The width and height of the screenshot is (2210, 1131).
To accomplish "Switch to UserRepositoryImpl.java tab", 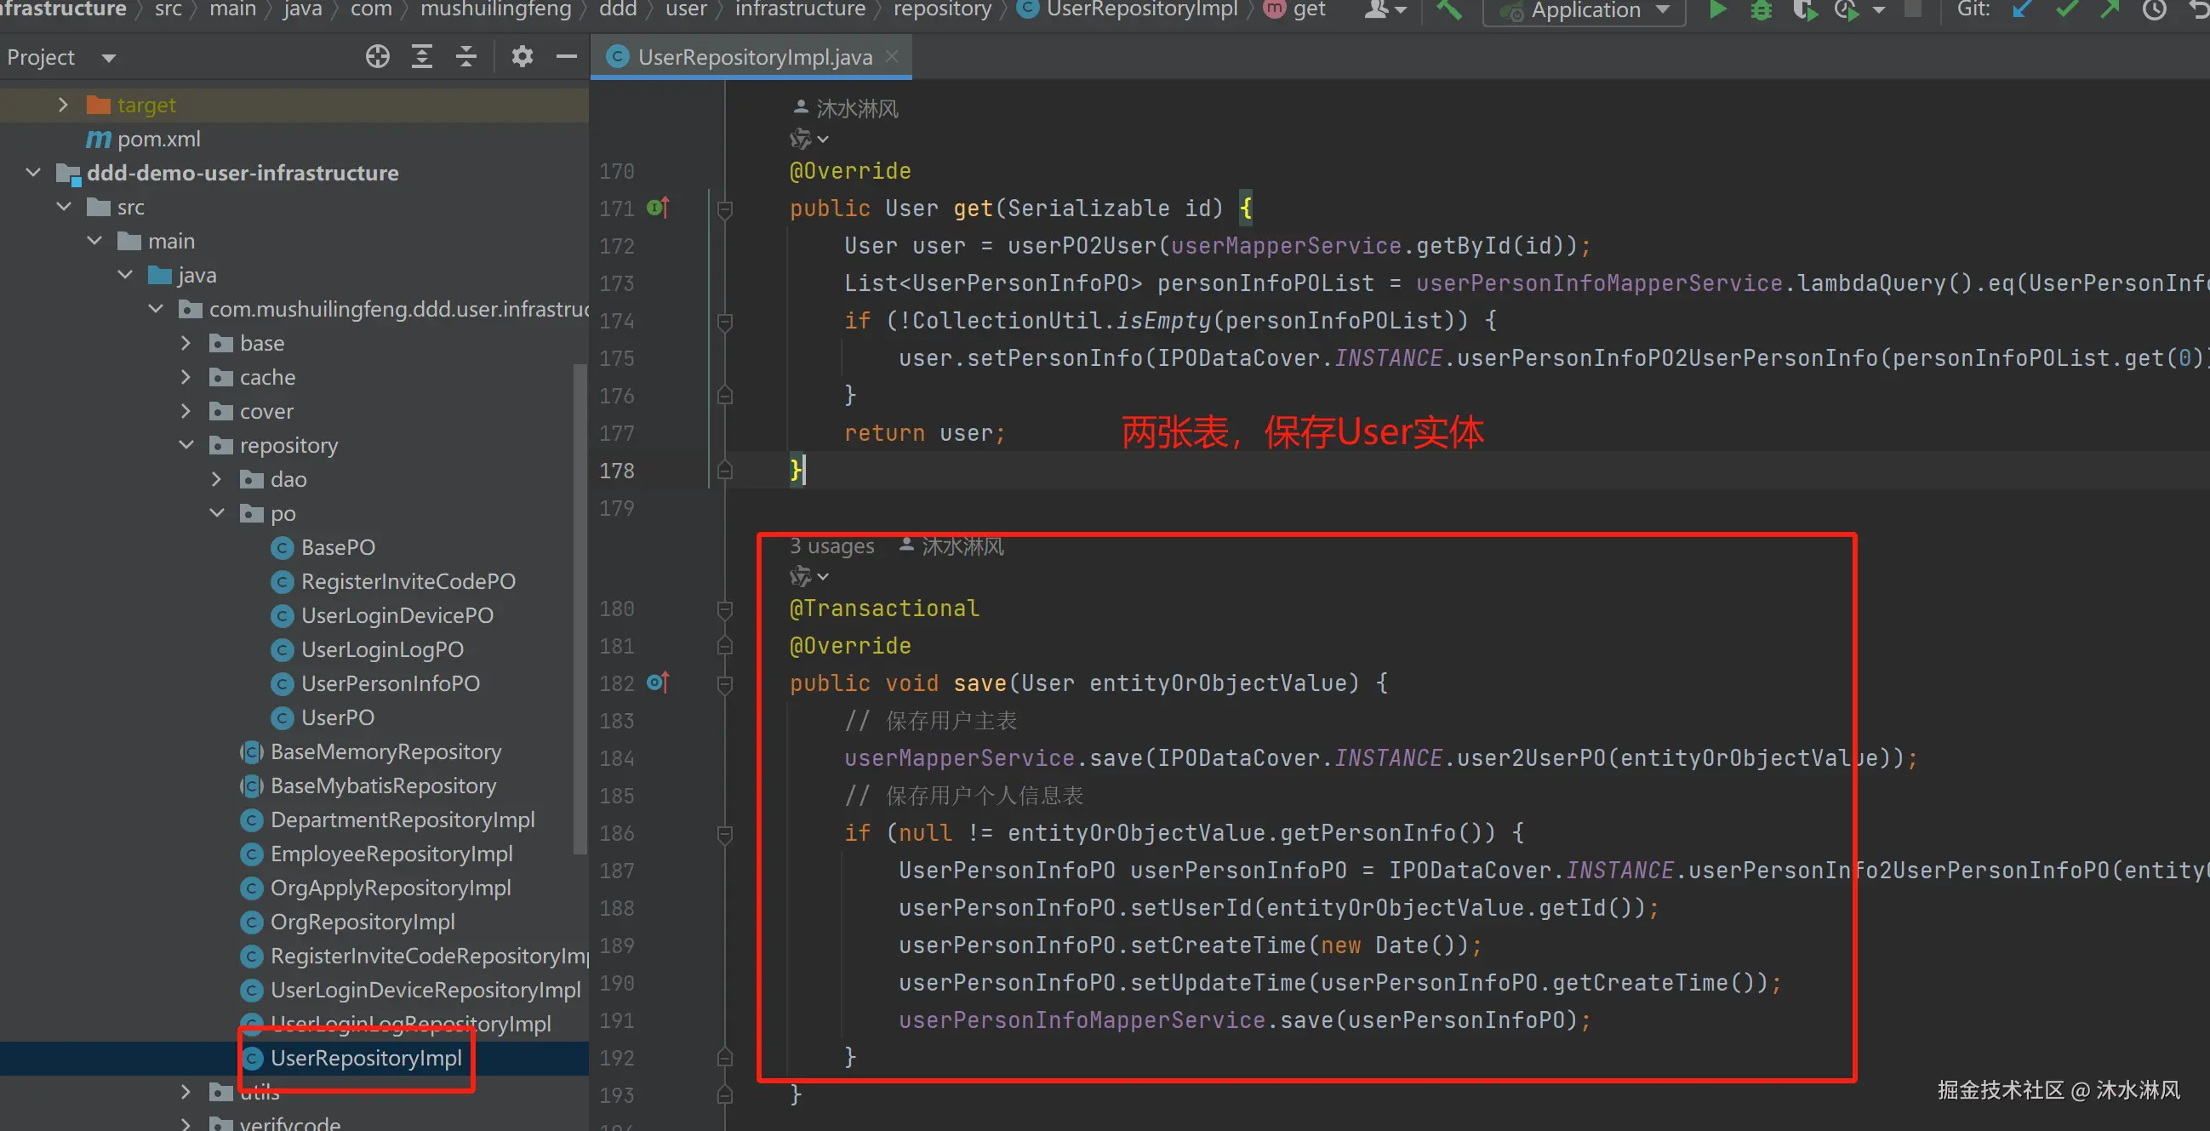I will [x=753, y=58].
